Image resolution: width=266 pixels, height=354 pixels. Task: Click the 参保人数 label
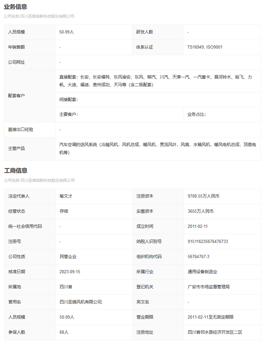pyautogui.click(x=17, y=332)
